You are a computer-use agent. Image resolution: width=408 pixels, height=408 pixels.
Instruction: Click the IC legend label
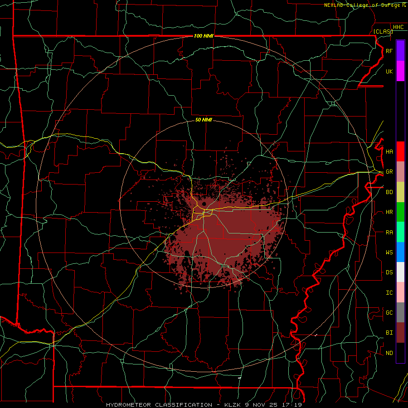[389, 293]
